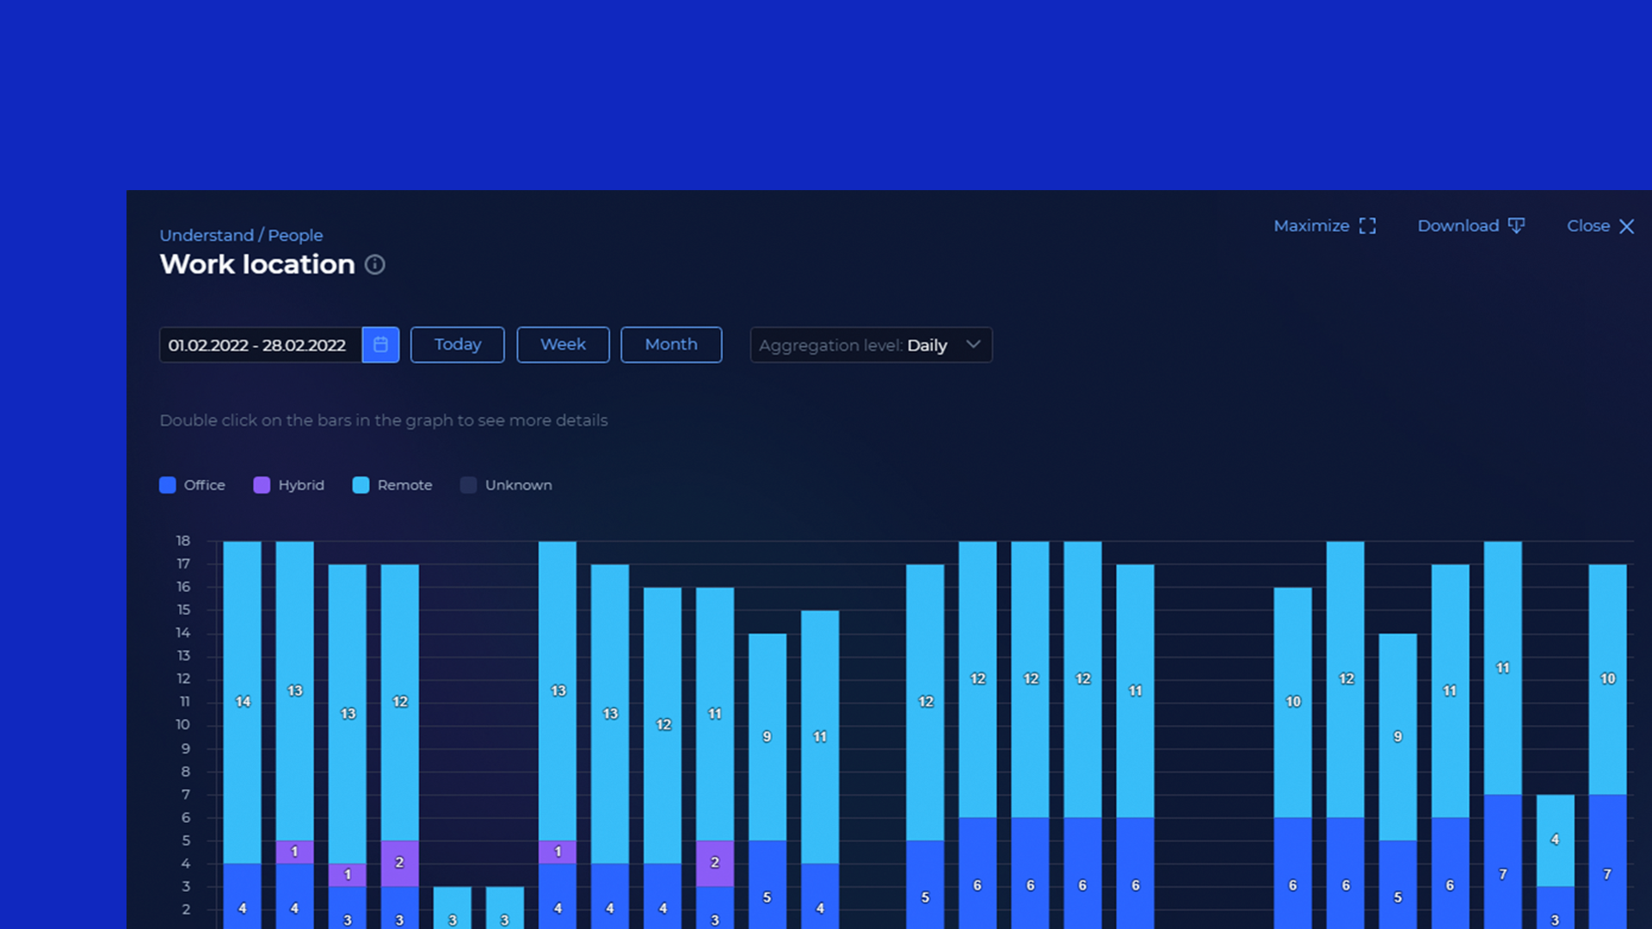Click the short Remote segment labeled 4

[x=1555, y=840]
